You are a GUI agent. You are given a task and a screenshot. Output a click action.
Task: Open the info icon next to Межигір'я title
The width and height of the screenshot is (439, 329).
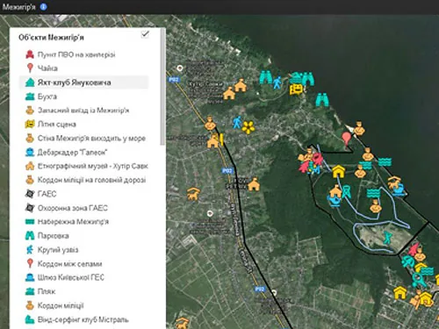click(x=43, y=7)
